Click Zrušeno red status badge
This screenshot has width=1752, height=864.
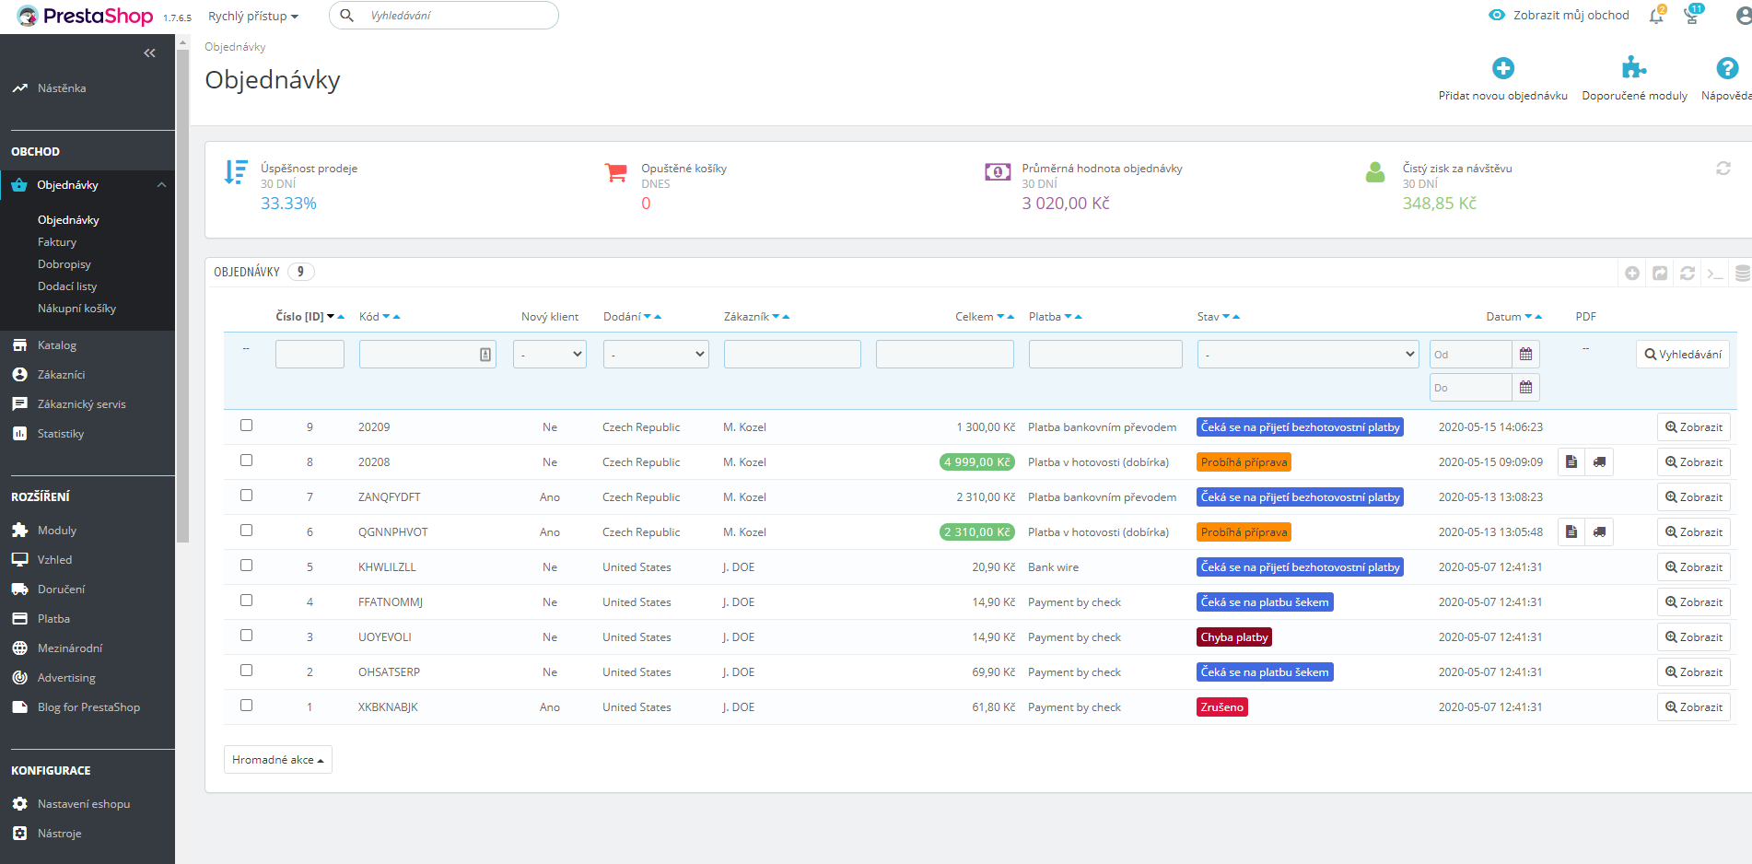pyautogui.click(x=1222, y=707)
